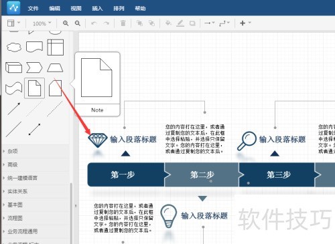The width and height of the screenshot is (335, 244).
Task: Click the zoom in magnifier icon
Action: [66, 23]
